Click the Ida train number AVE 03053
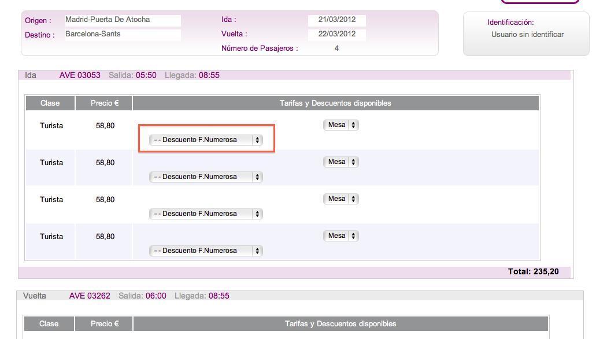 tap(80, 76)
